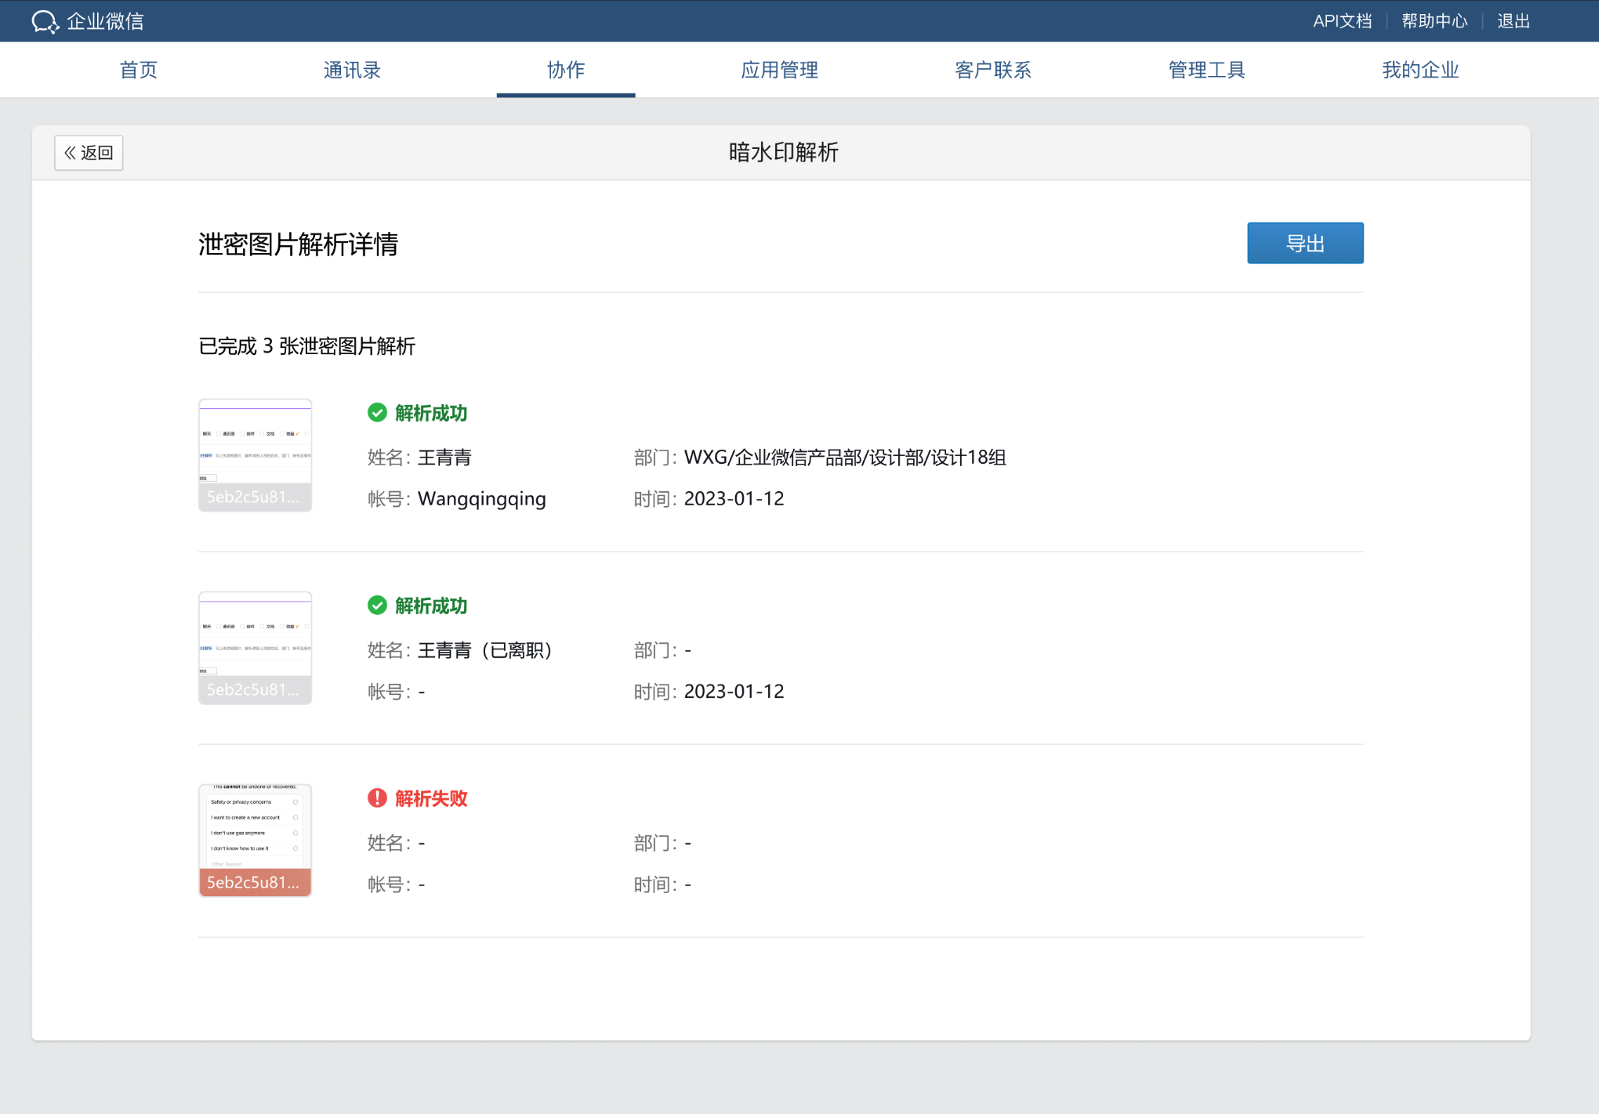Screen dimensions: 1599x1114
Task: Open the 通讯录 tab
Action: [x=351, y=70]
